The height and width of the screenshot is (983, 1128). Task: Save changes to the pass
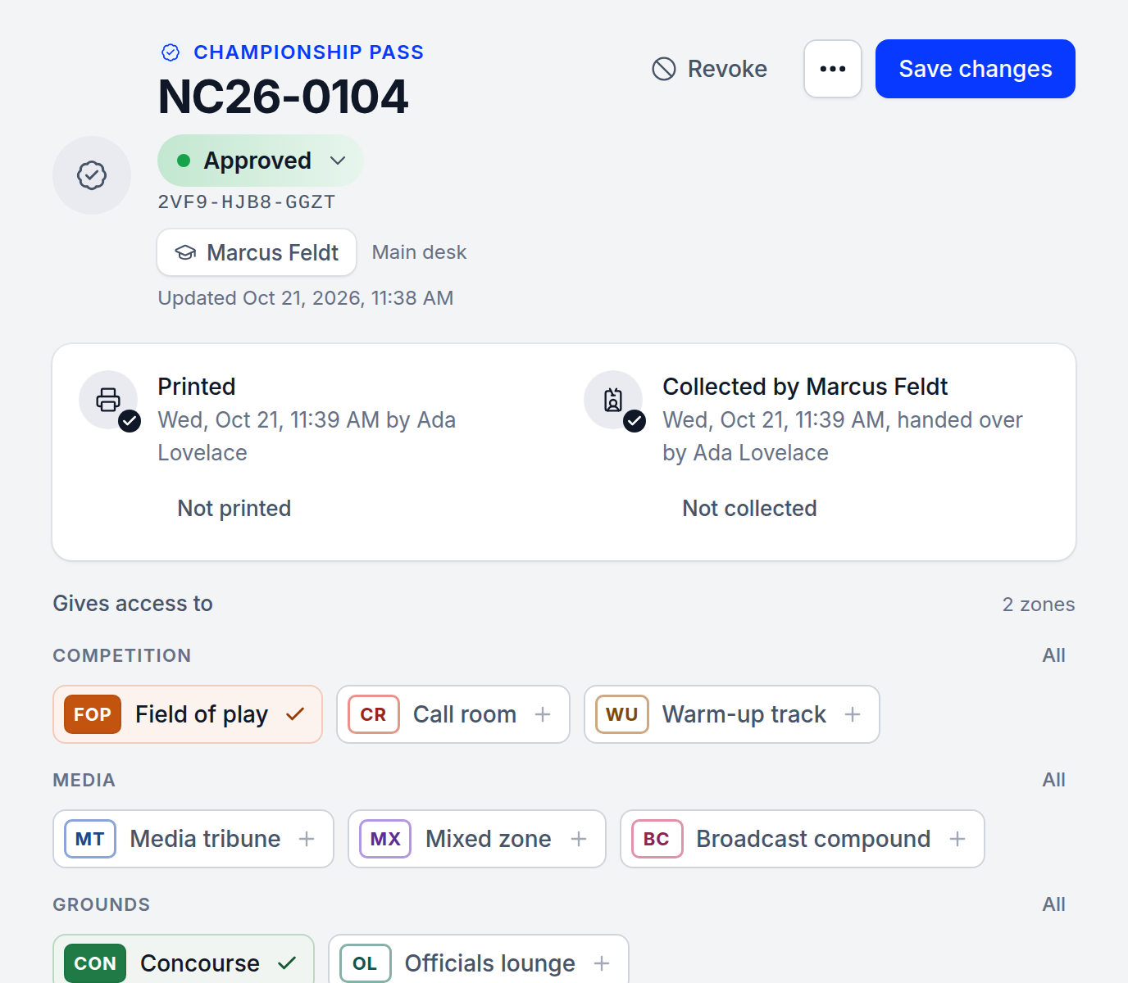[x=976, y=69]
